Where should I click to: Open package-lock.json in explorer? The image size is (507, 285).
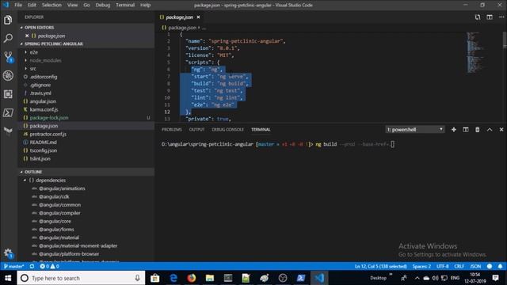coord(49,118)
